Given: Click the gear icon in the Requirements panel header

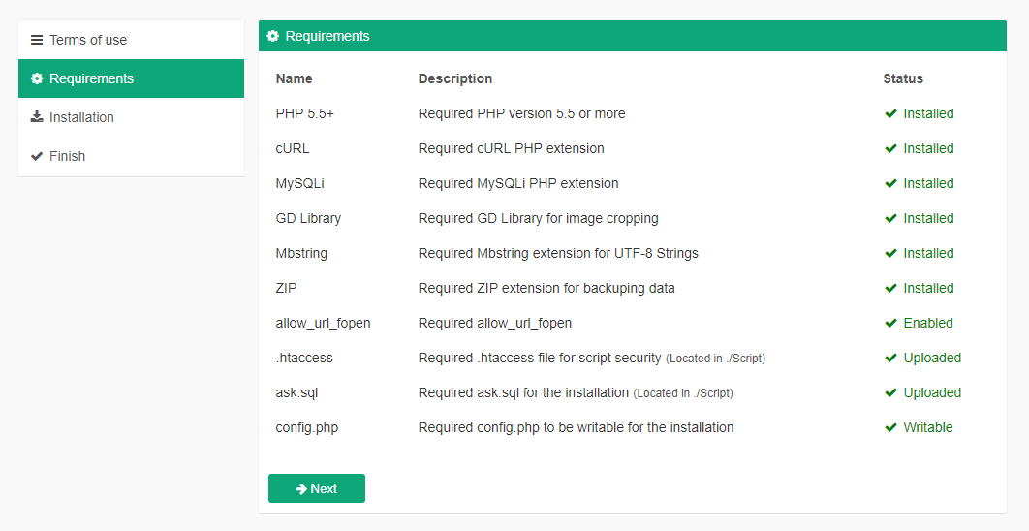Looking at the screenshot, I should (273, 36).
